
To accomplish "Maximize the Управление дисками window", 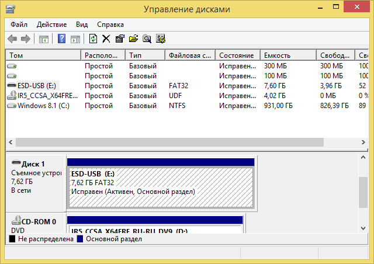I will pyautogui.click(x=336, y=7).
